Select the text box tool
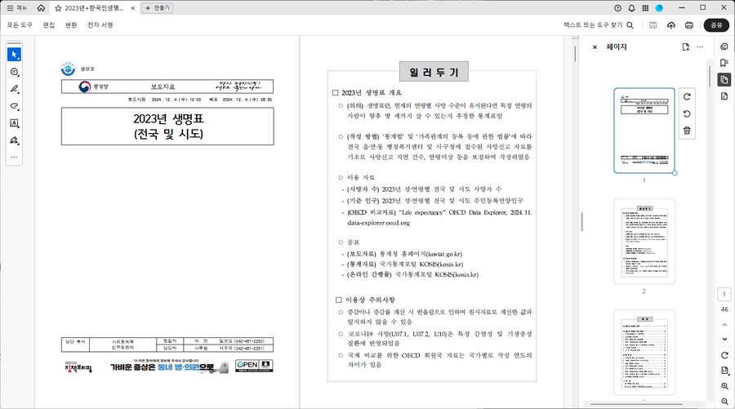The height and width of the screenshot is (409, 735). [x=14, y=123]
